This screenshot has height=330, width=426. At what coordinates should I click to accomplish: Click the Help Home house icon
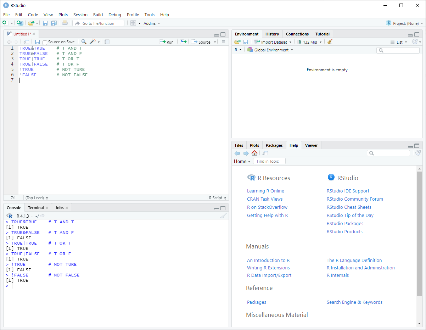coord(254,153)
